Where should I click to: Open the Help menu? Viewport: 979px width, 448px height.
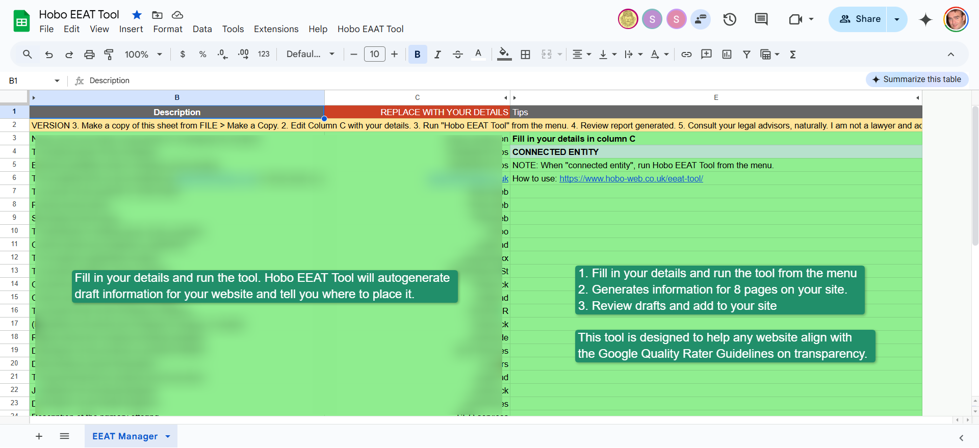[x=318, y=29]
